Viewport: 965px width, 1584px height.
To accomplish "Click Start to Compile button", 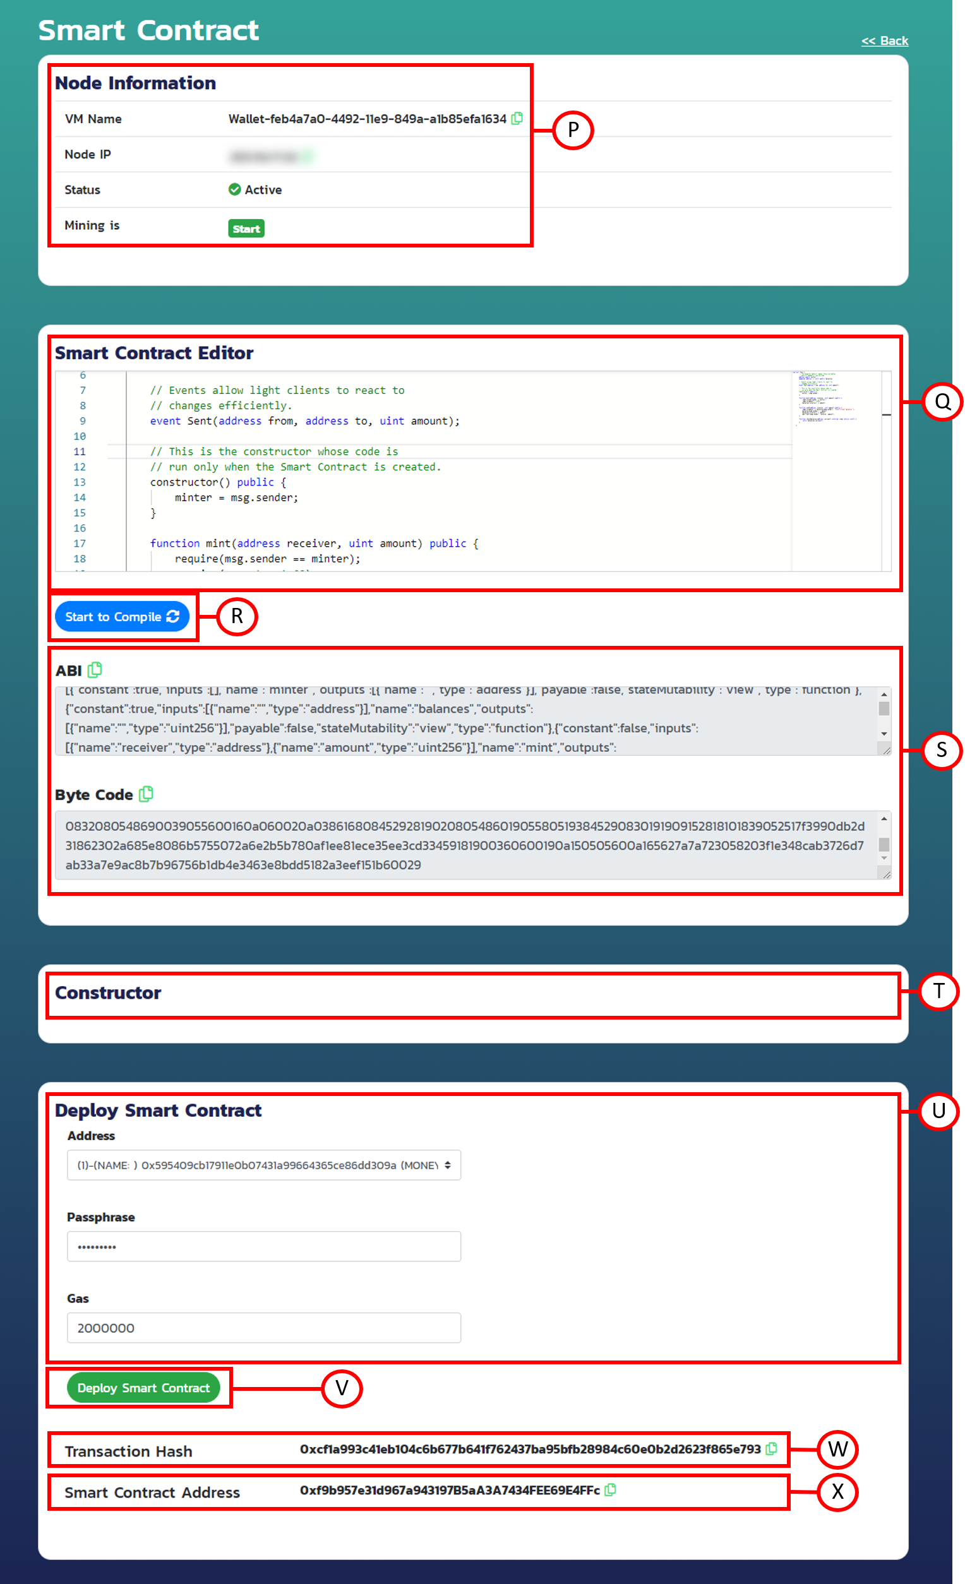I will (x=122, y=617).
